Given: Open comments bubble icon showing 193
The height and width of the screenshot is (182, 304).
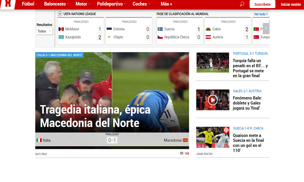Looking at the screenshot, I should click(181, 153).
